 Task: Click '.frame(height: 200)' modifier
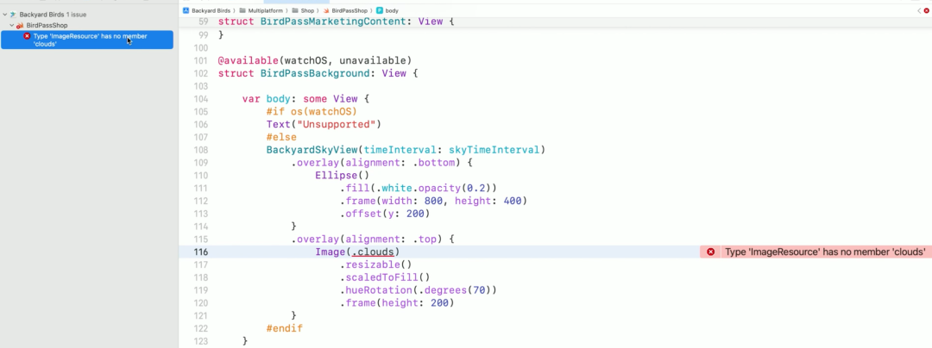tap(397, 303)
